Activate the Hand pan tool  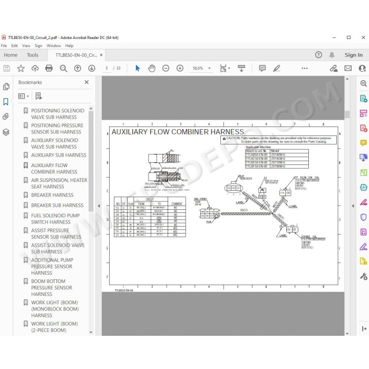(x=152, y=68)
